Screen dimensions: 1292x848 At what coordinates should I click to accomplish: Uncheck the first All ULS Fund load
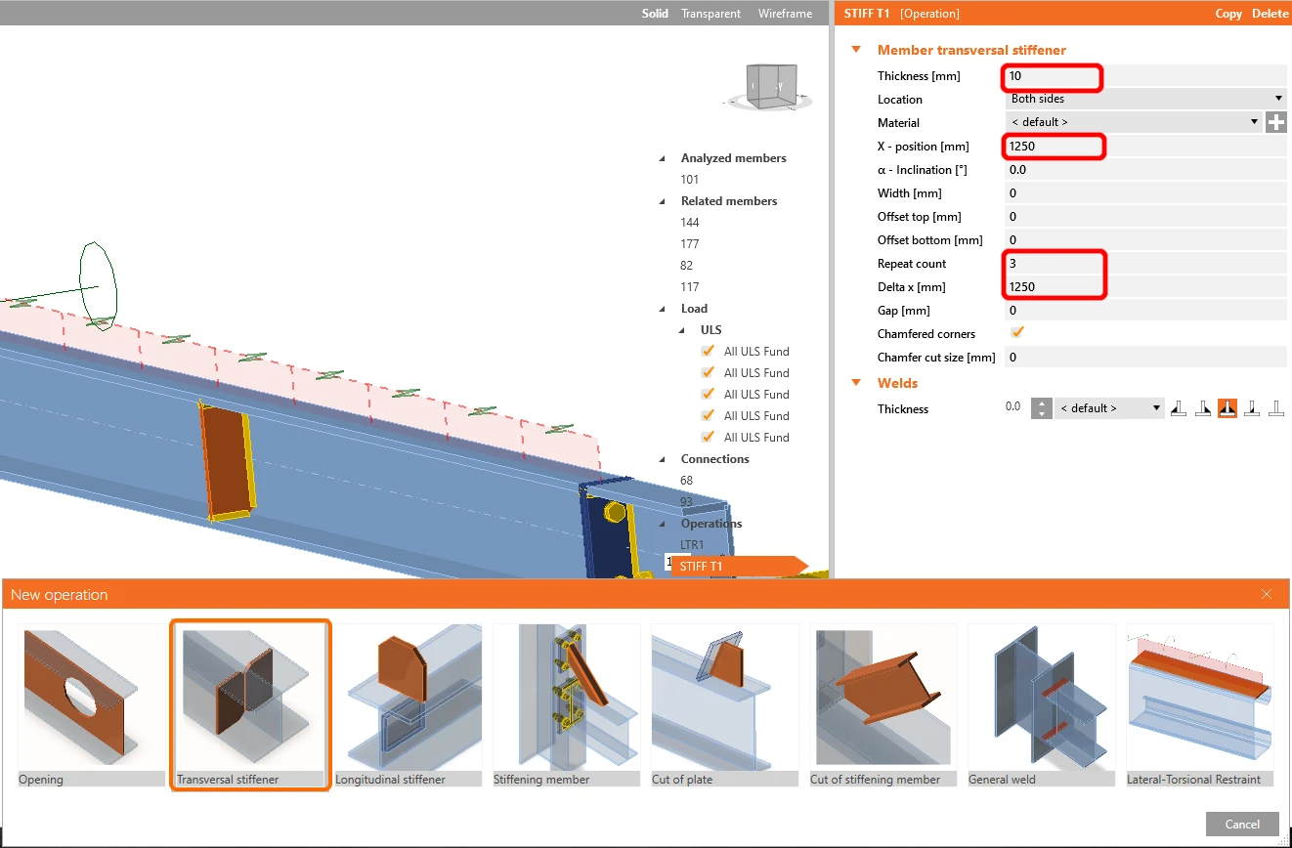(x=708, y=351)
